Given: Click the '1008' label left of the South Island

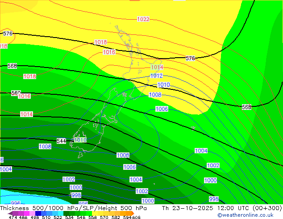Looking at the screenshot, I should [x=45, y=146].
